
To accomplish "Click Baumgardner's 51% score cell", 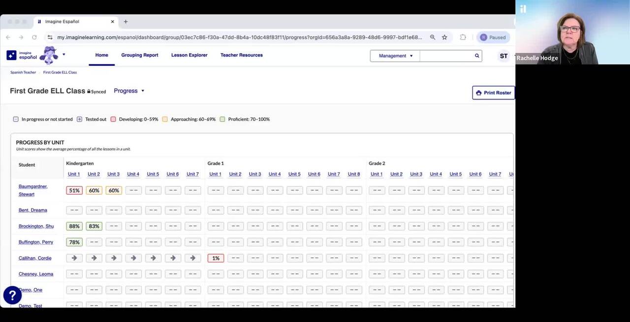I will (74, 190).
